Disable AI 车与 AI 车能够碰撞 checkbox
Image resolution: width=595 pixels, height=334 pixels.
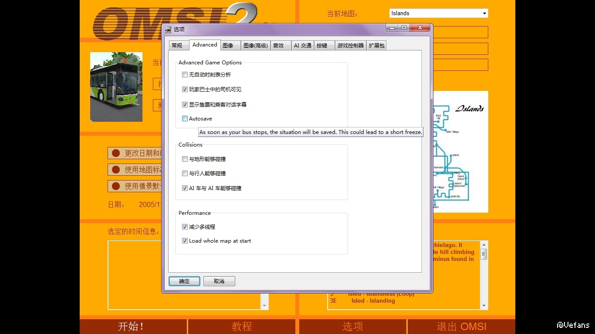185,188
